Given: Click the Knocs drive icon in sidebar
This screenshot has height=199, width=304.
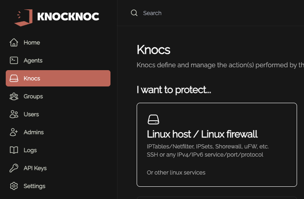Looking at the screenshot, I should 14,78.
